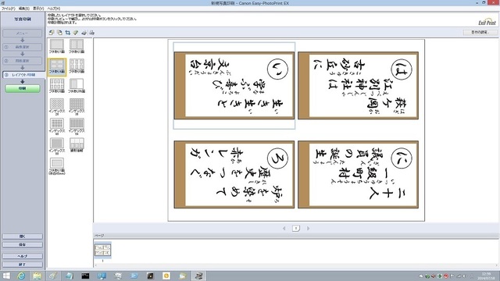The height and width of the screenshot is (281, 500).
Task: Select the highlighted borderless four-photo layout
Action: [x=57, y=66]
